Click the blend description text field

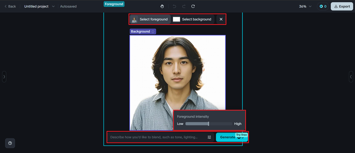click(x=157, y=137)
